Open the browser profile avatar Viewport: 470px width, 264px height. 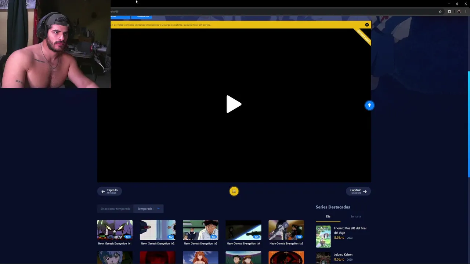(459, 11)
